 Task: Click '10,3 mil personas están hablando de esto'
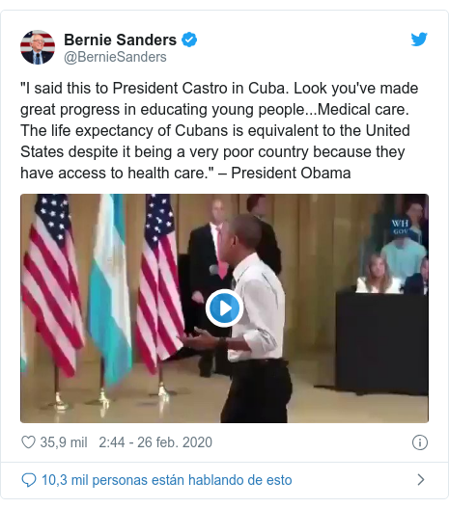point(167,480)
